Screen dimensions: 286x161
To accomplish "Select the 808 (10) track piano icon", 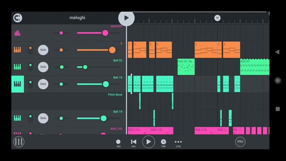I will click(17, 133).
